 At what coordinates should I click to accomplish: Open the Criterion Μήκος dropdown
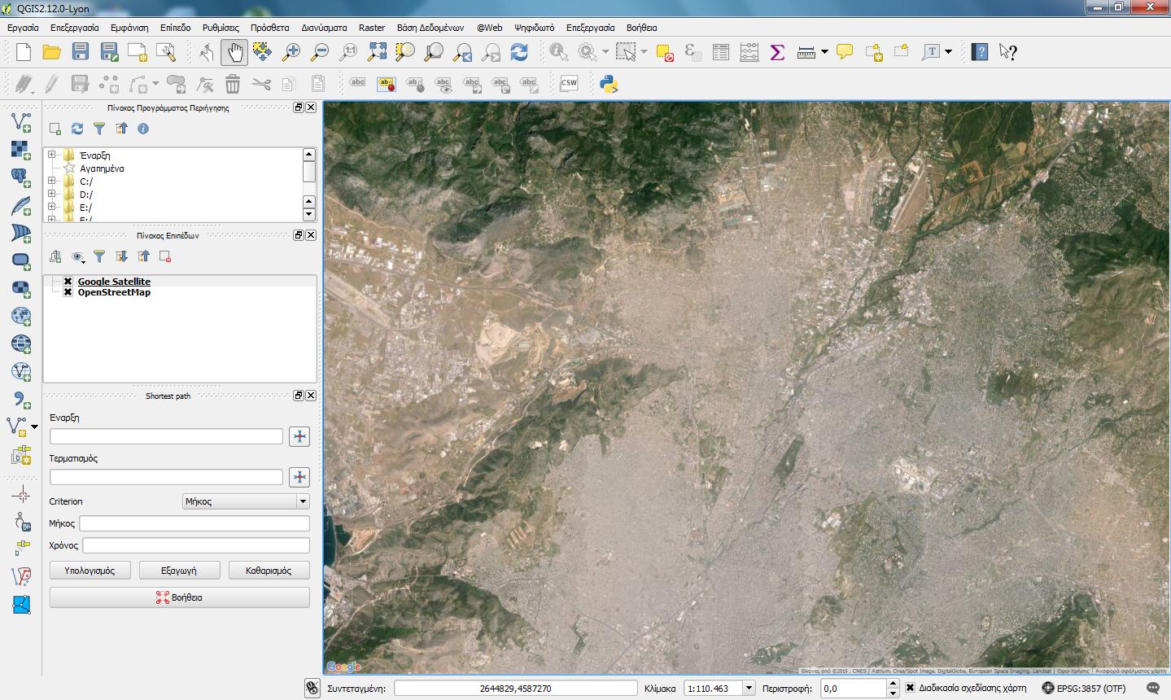coord(246,501)
